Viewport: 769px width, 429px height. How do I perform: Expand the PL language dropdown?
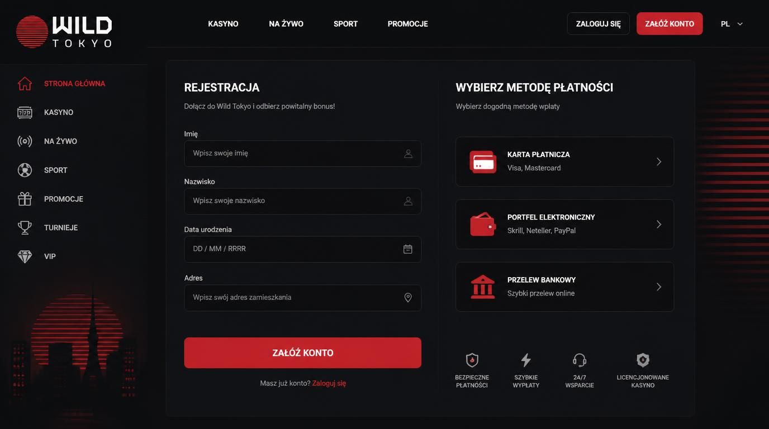(x=732, y=24)
